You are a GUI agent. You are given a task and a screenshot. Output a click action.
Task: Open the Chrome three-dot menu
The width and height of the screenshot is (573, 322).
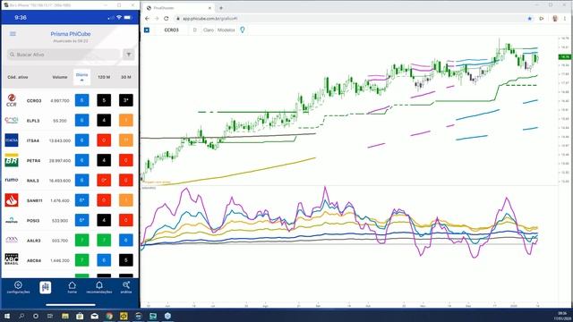[x=565, y=18]
